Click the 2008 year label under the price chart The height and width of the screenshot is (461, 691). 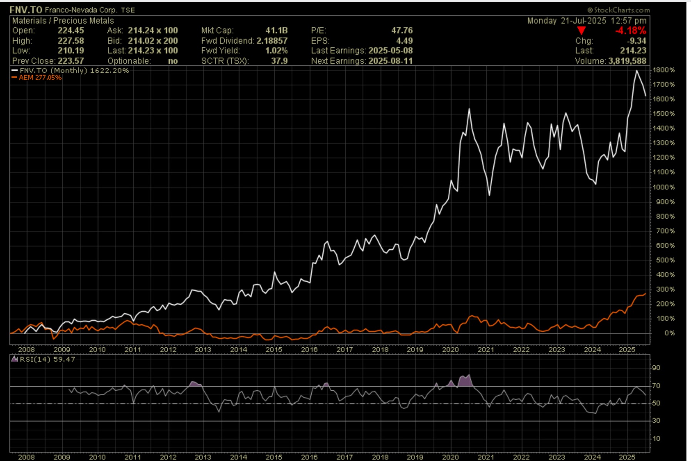(x=26, y=350)
